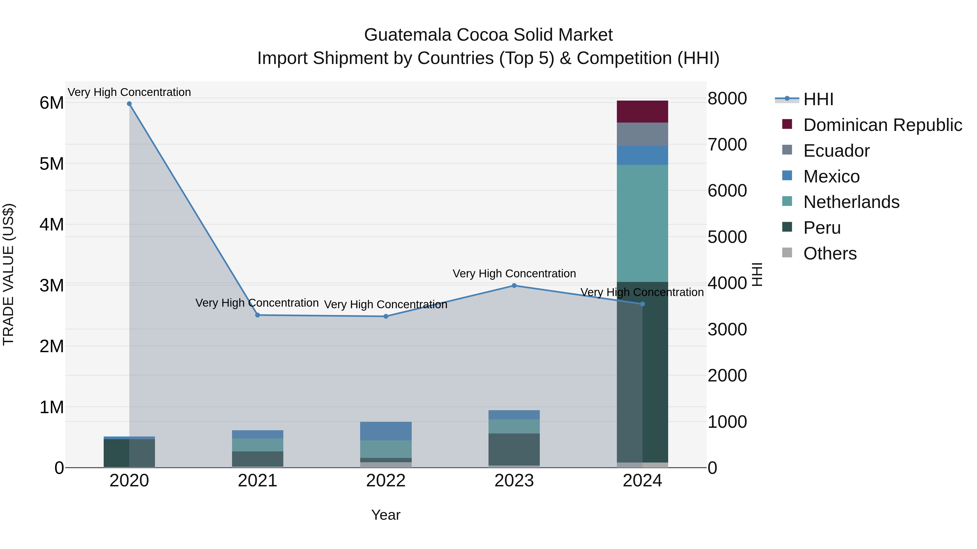This screenshot has width=977, height=549.
Task: Click the 2024 x-axis tick label
Action: 642,481
